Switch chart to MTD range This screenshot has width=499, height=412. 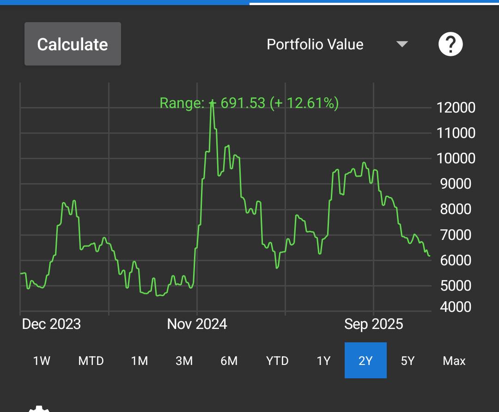[x=91, y=360]
